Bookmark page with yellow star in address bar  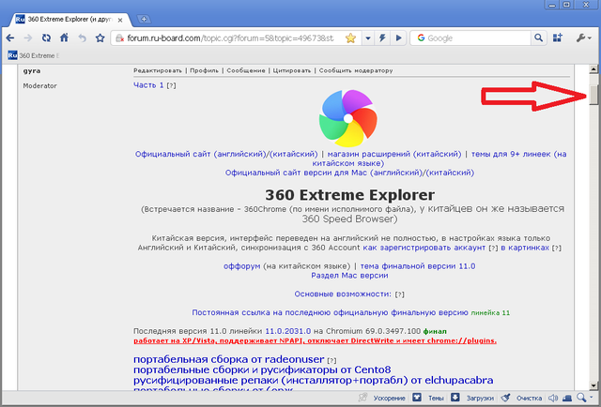pos(350,38)
